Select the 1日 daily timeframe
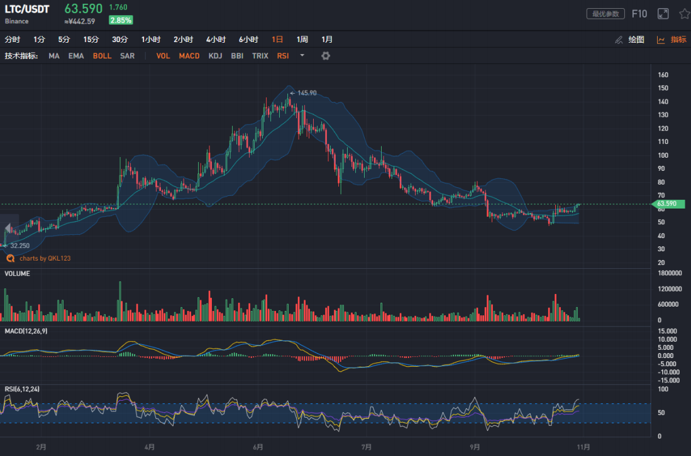Viewport: 691px width, 456px height. point(277,40)
